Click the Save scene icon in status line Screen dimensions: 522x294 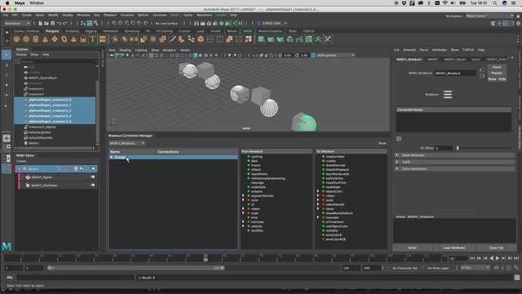(52, 24)
